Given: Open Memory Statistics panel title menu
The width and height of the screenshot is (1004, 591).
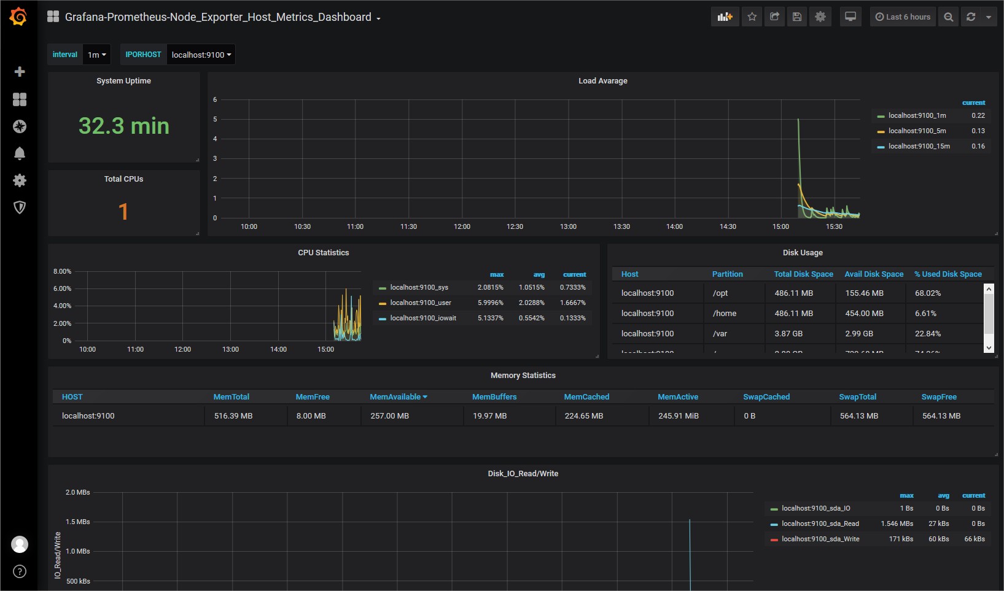Looking at the screenshot, I should (523, 376).
